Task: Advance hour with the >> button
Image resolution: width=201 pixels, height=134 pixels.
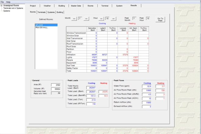Action: [114, 19]
